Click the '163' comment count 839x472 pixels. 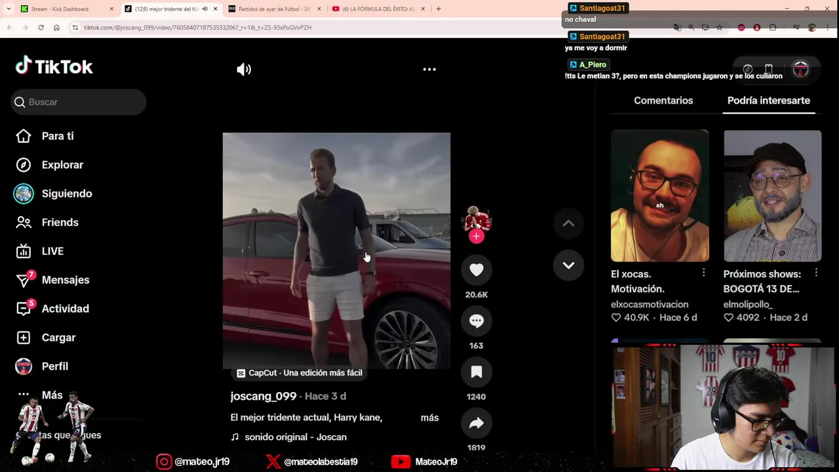tap(477, 345)
